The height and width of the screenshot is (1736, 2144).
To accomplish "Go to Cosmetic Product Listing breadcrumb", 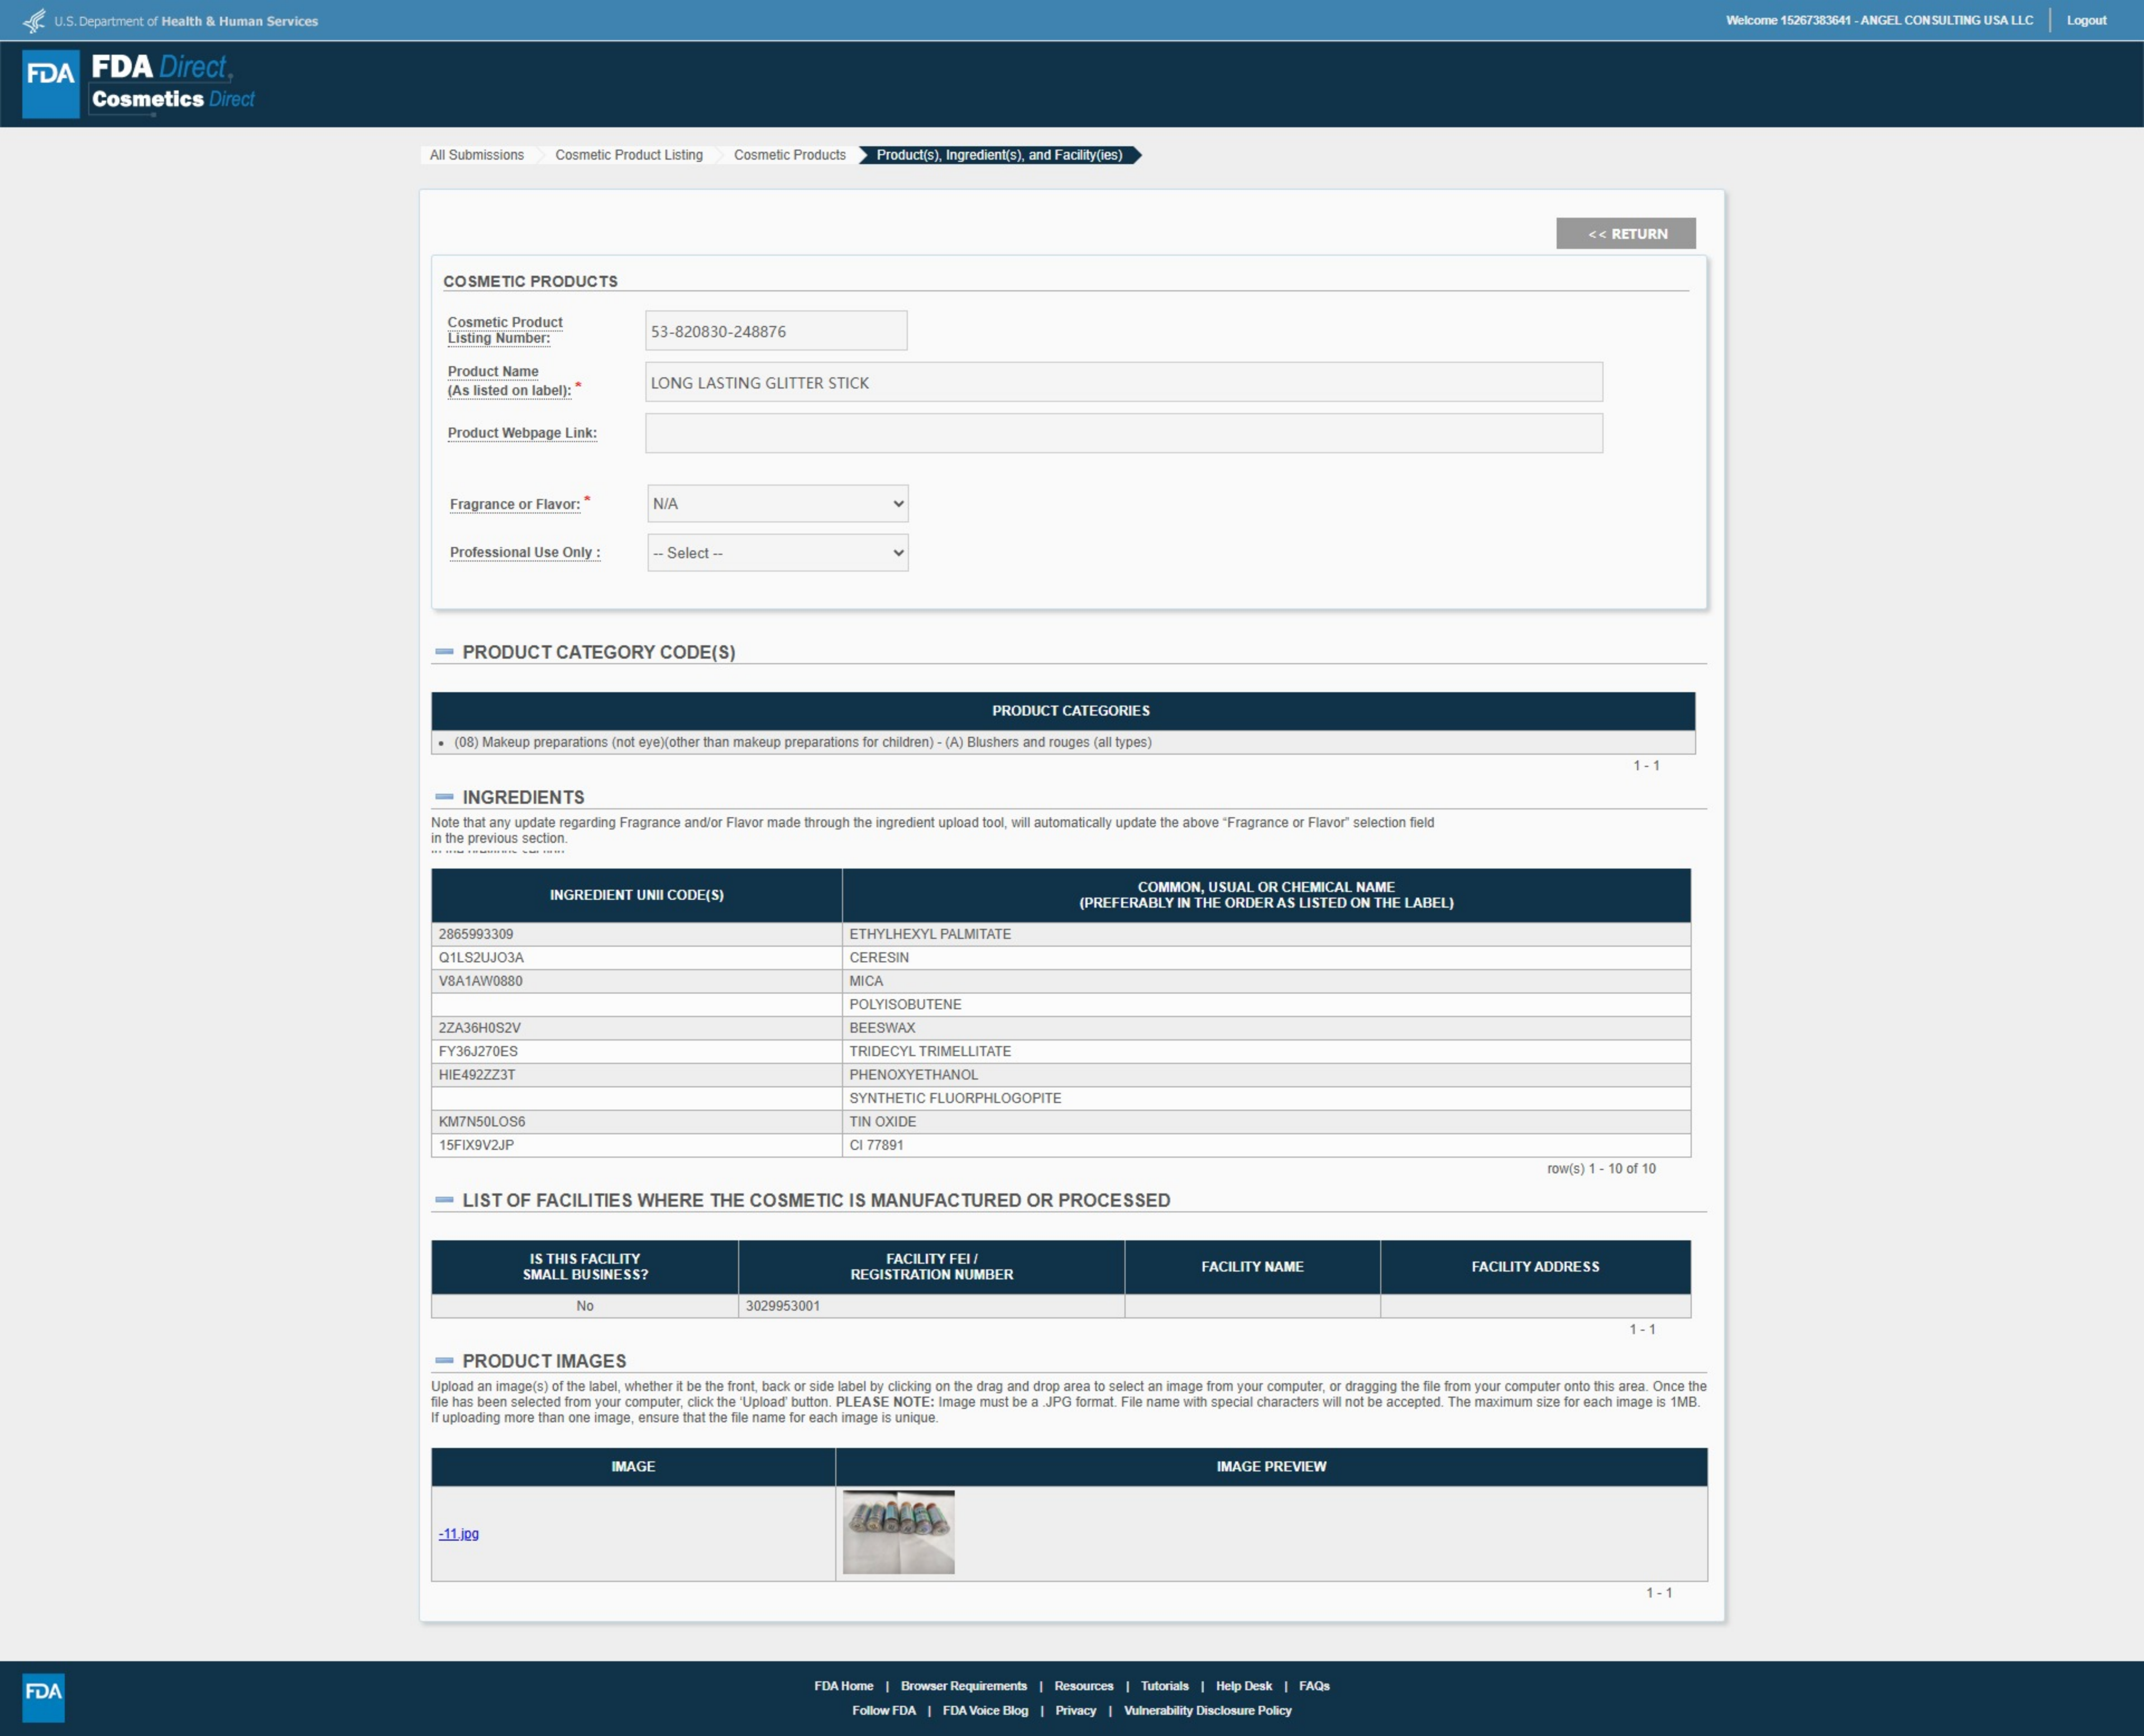I will pyautogui.click(x=628, y=155).
